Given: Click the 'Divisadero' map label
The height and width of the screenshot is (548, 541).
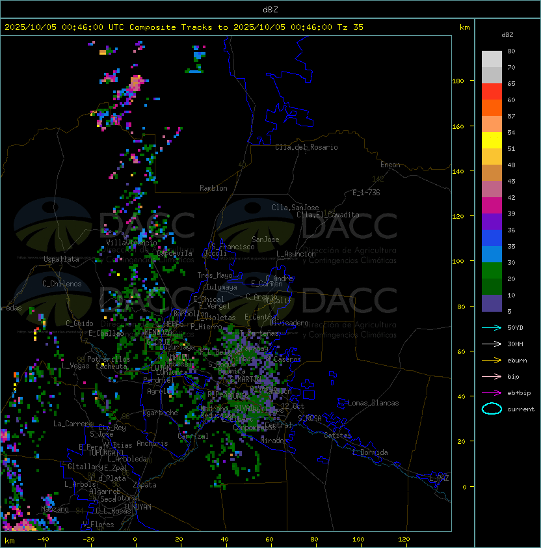Looking at the screenshot, I should [x=289, y=323].
